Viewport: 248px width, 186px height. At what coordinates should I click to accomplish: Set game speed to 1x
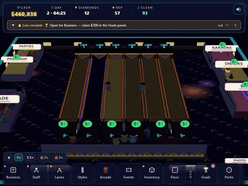19,158
